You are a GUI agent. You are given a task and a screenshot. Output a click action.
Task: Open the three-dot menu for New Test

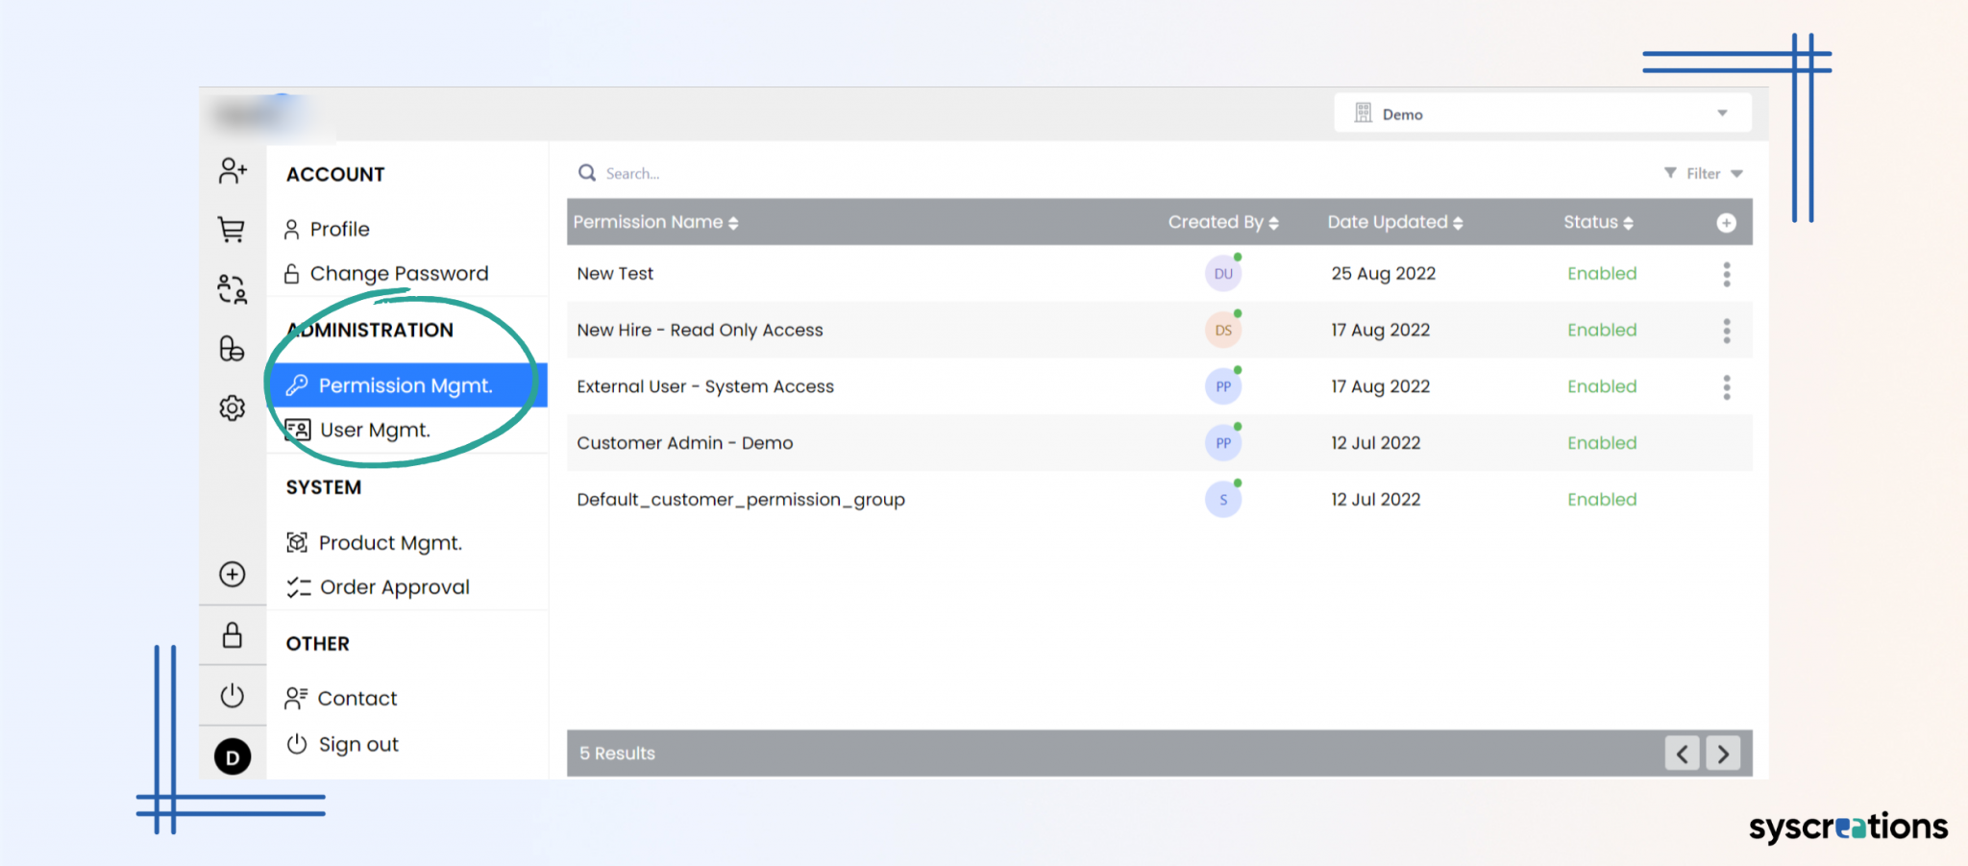pyautogui.click(x=1726, y=274)
